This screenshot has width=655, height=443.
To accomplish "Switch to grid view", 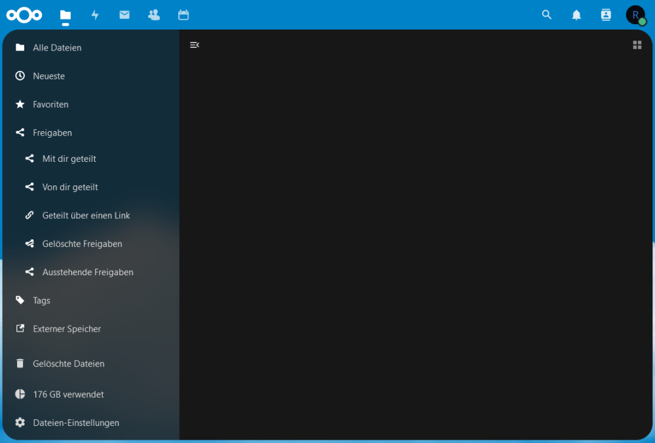I will pyautogui.click(x=637, y=45).
